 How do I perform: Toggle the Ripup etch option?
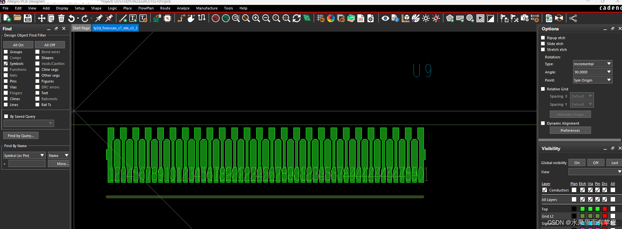[543, 38]
